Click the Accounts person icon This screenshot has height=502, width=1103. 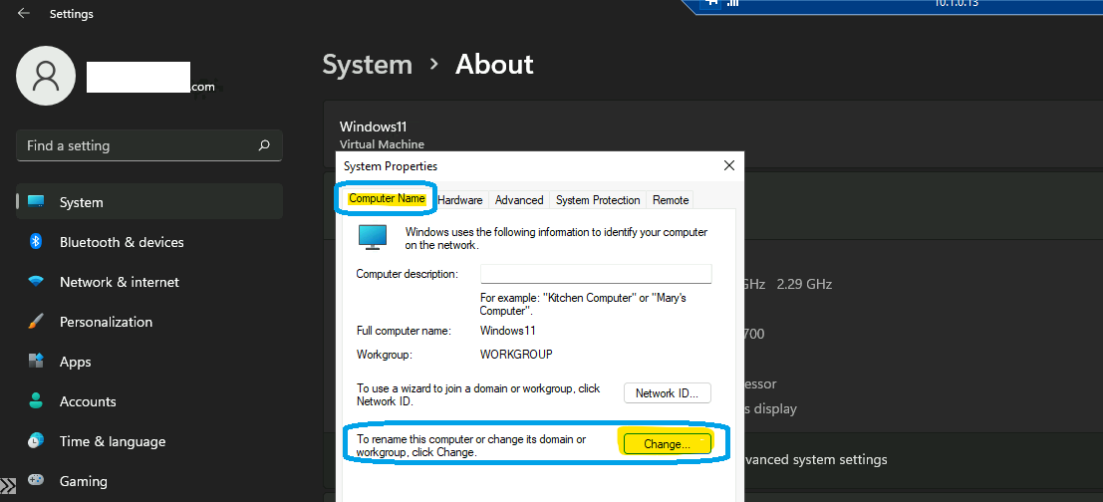pyautogui.click(x=36, y=401)
